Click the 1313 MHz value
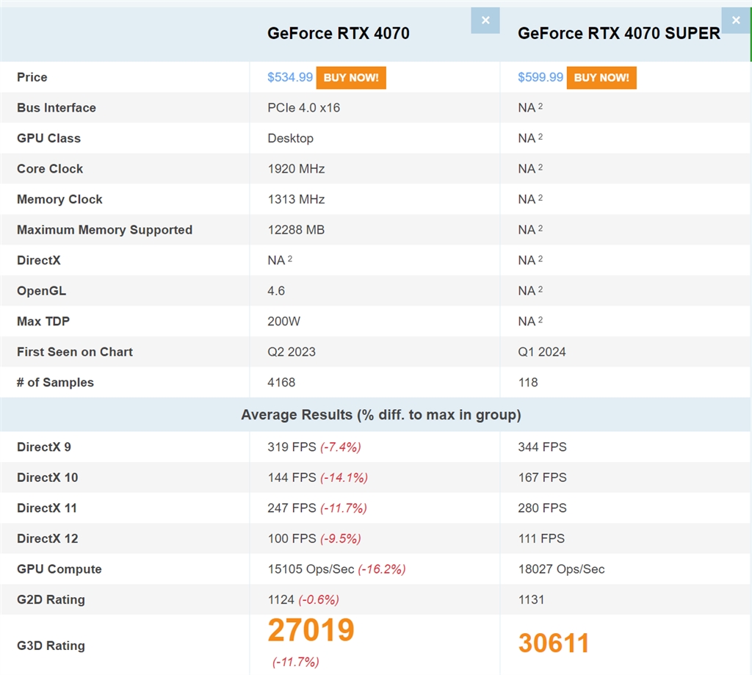The image size is (752, 675). [296, 199]
